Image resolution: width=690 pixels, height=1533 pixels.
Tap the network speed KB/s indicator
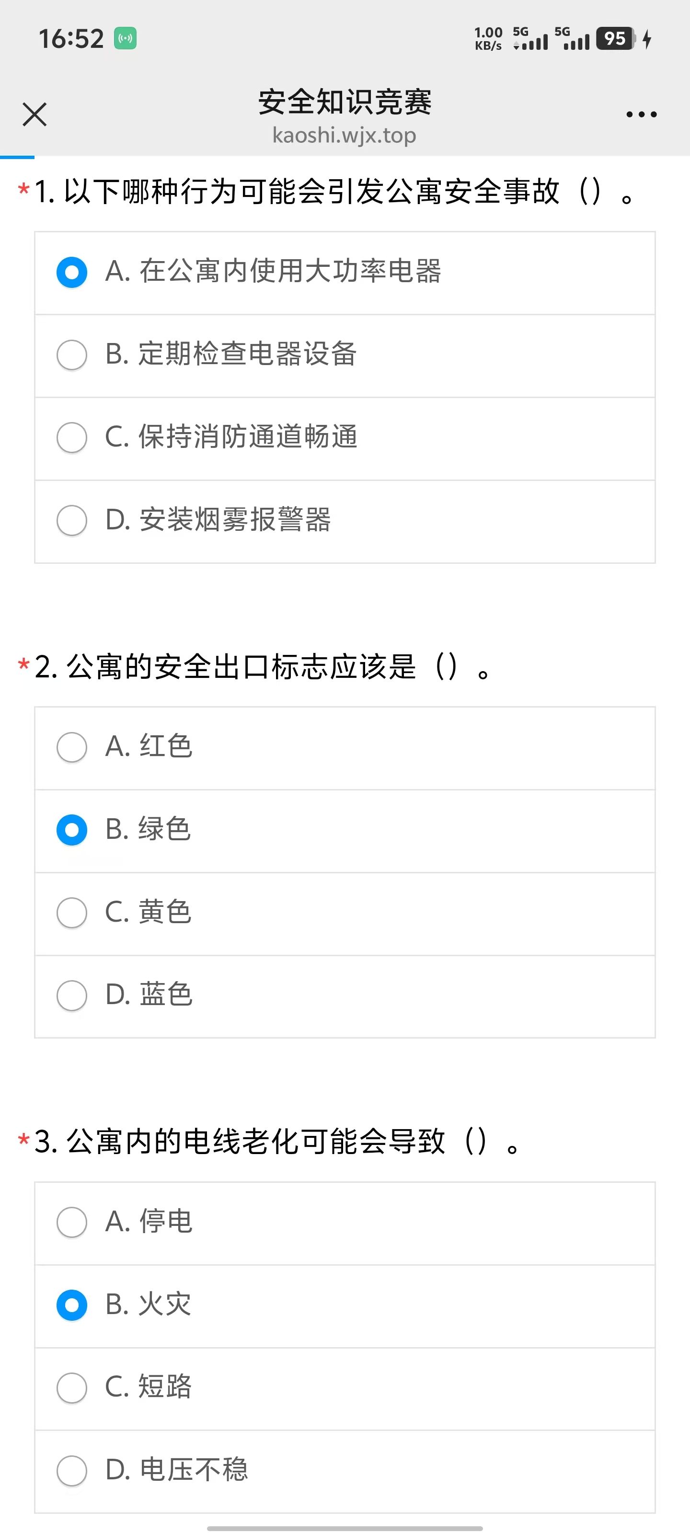click(x=488, y=39)
